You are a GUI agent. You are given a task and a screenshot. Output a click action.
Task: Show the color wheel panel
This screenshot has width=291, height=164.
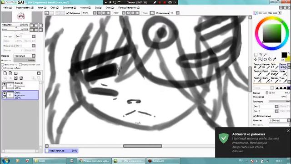(x=256, y=13)
